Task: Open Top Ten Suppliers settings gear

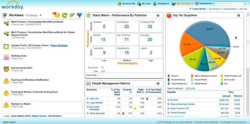Action: [x=238, y=15]
